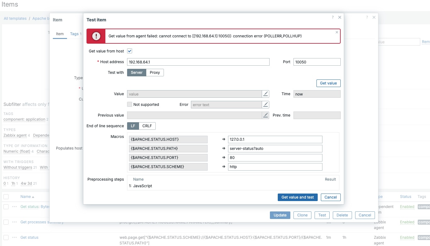Open the All templates breadcrumb link
The image size is (430, 246).
pyautogui.click(x=15, y=19)
